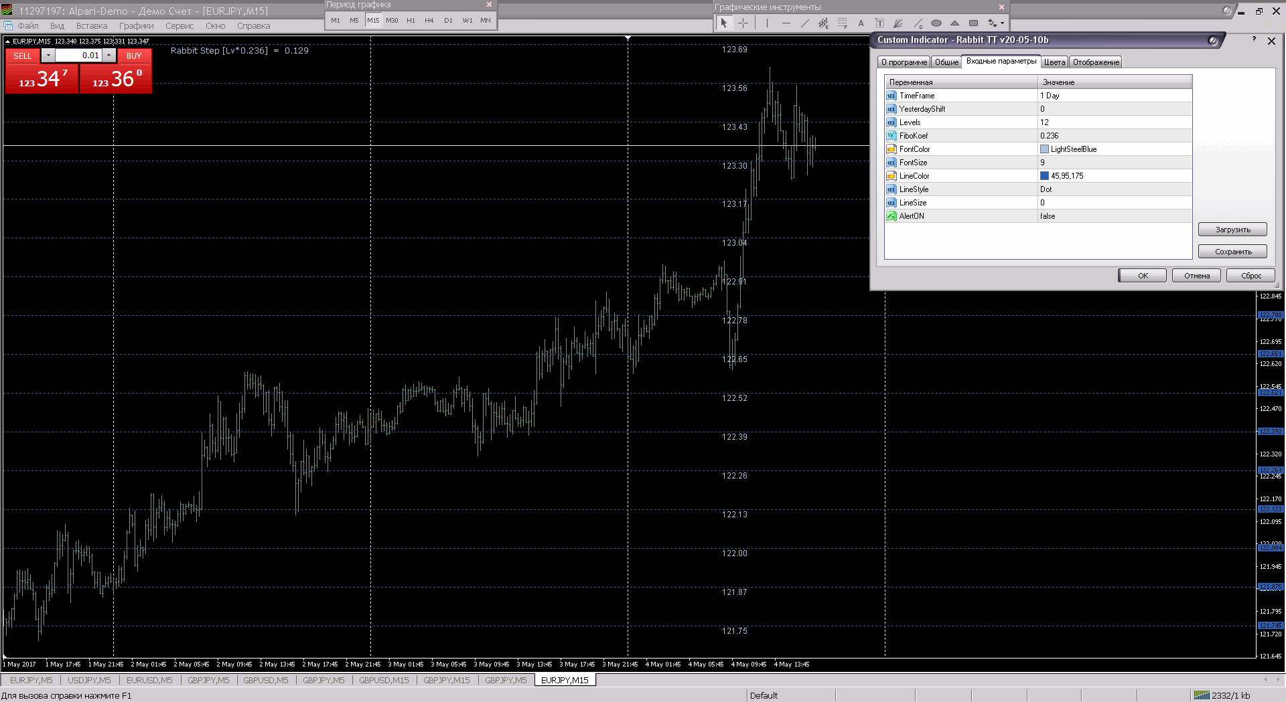Expand the volume dropdown next to SELL
Screen dimensions: 1286x702
coord(48,56)
